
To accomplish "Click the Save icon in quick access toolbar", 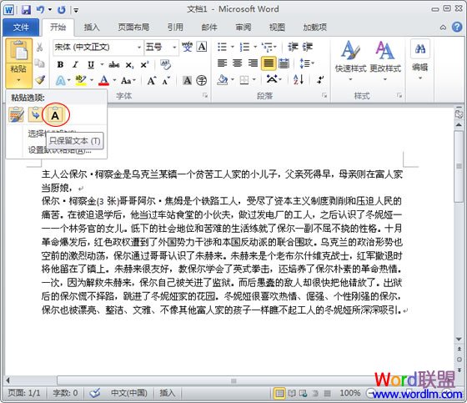I will click(x=26, y=10).
